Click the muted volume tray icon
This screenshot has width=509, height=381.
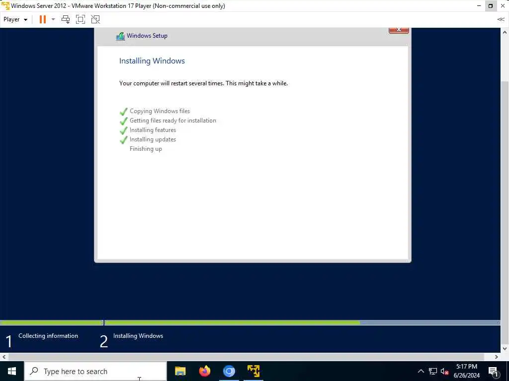[x=444, y=371]
